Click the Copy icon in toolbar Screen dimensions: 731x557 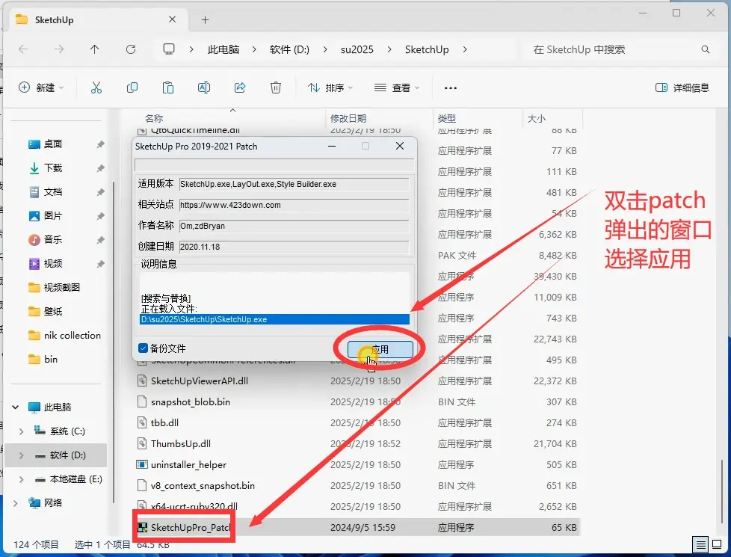[x=132, y=87]
